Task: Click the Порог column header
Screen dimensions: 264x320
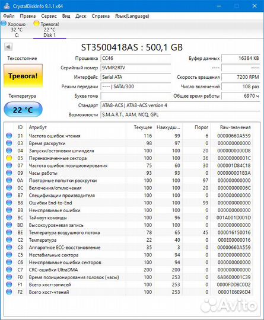Action: tap(196, 127)
